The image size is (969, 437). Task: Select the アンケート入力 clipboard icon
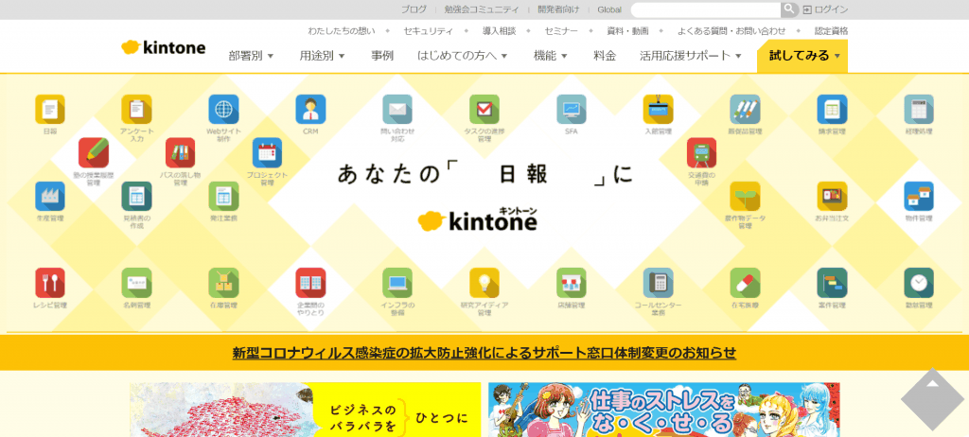pos(136,110)
